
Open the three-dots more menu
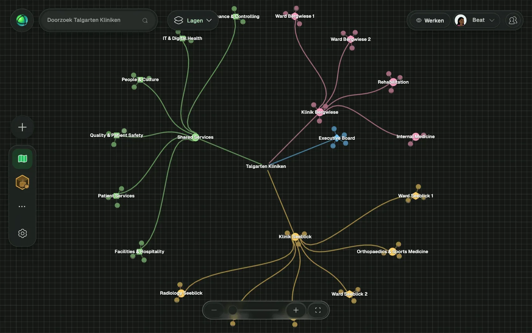[x=22, y=206]
